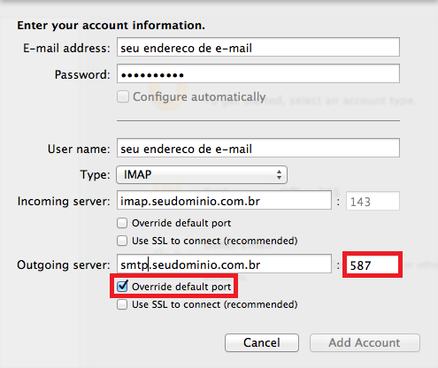438x368 pixels.
Task: Uncheck Override default port under Outgoing server
Action: click(122, 287)
